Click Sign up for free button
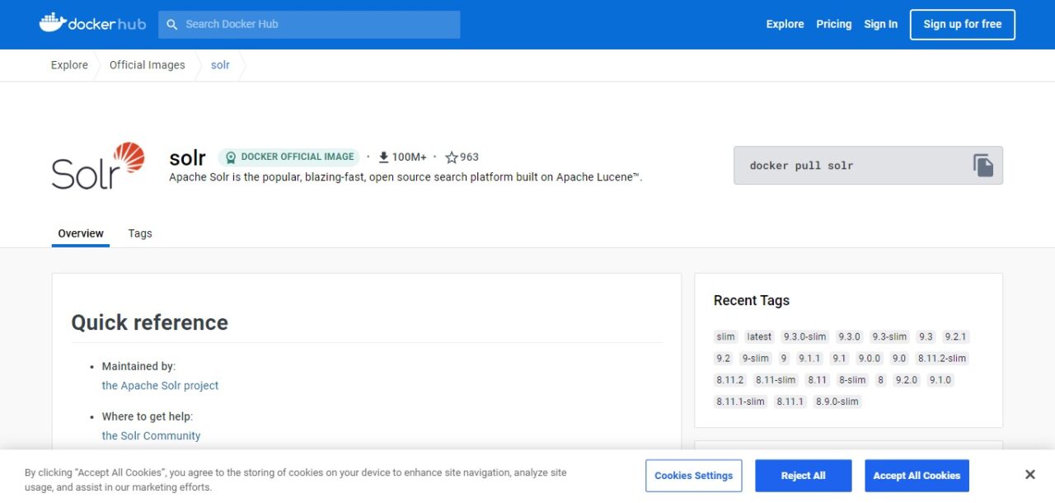 [963, 25]
